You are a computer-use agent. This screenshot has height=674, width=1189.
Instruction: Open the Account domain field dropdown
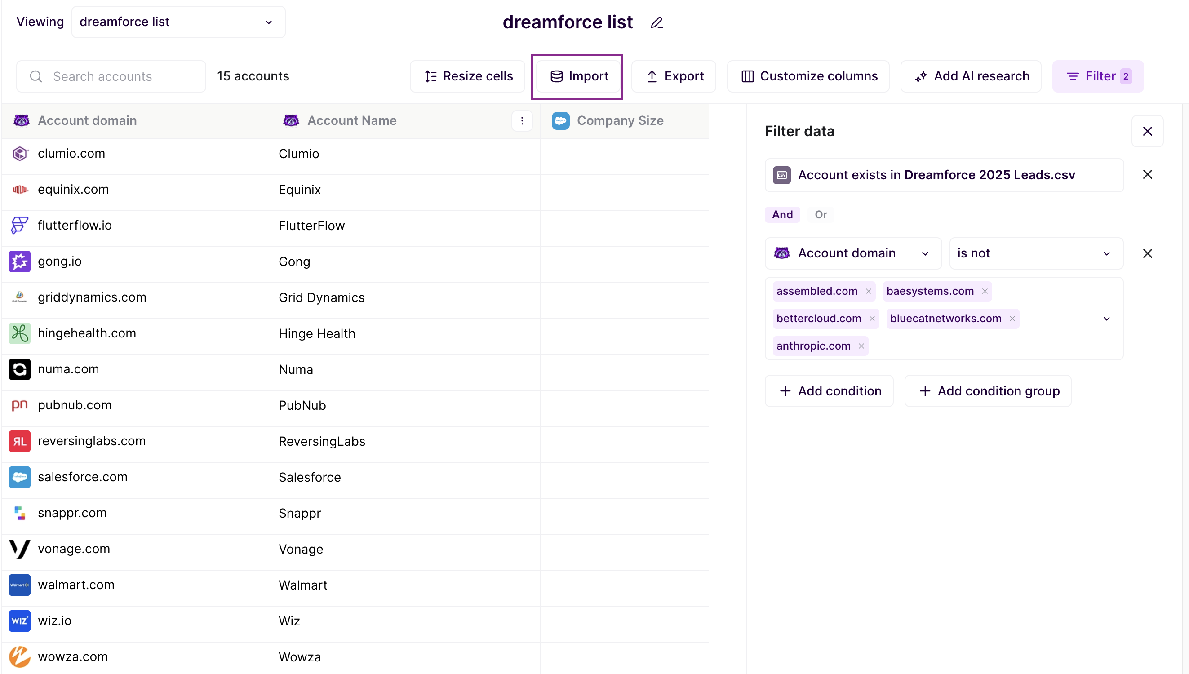pos(853,254)
